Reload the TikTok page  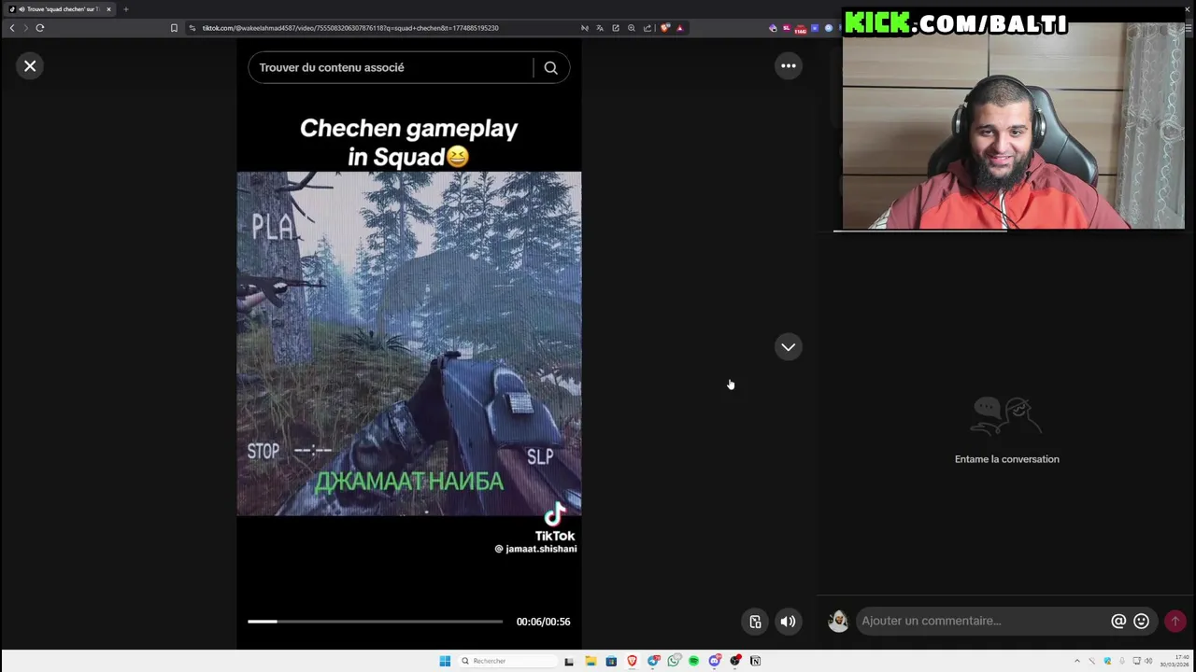point(40,28)
